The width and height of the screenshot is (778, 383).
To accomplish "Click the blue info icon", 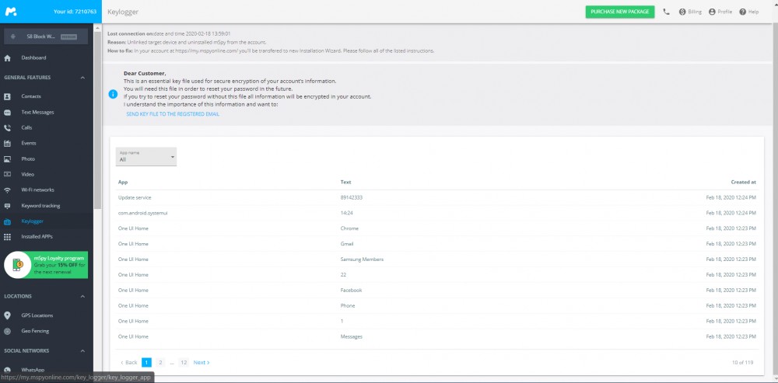I will (113, 94).
